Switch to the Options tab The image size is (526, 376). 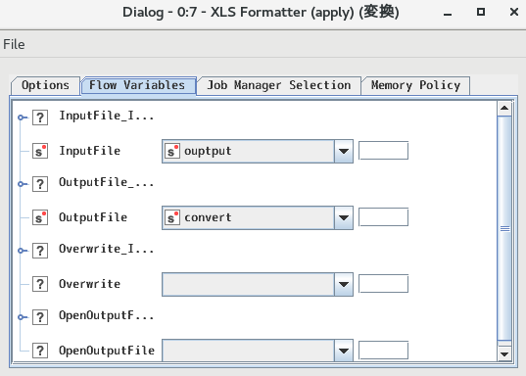coord(45,85)
